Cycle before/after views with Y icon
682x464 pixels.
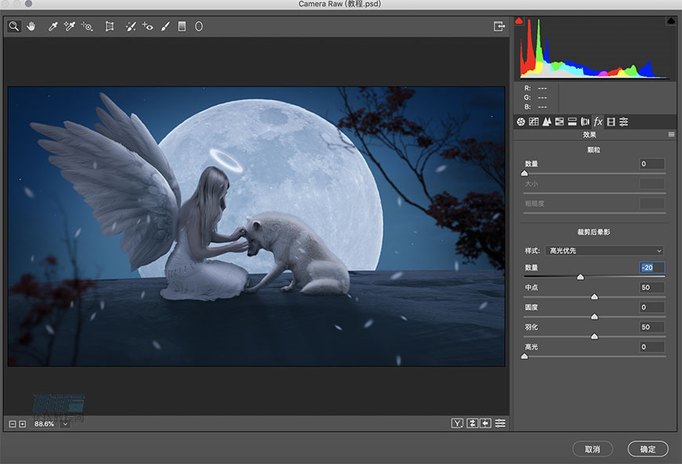[457, 423]
